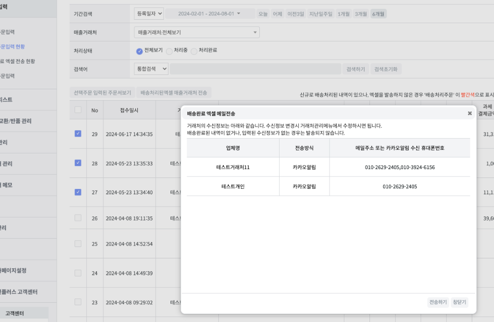494x322 pixels.
Task: Choose the 1개월 period button
Action: click(x=343, y=14)
